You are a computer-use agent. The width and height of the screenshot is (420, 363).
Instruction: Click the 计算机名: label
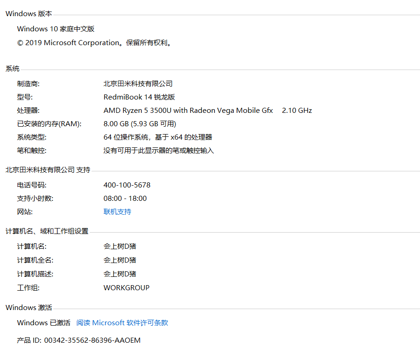tap(32, 246)
